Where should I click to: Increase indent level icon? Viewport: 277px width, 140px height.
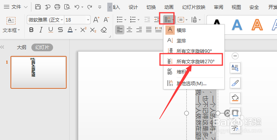[157, 20]
